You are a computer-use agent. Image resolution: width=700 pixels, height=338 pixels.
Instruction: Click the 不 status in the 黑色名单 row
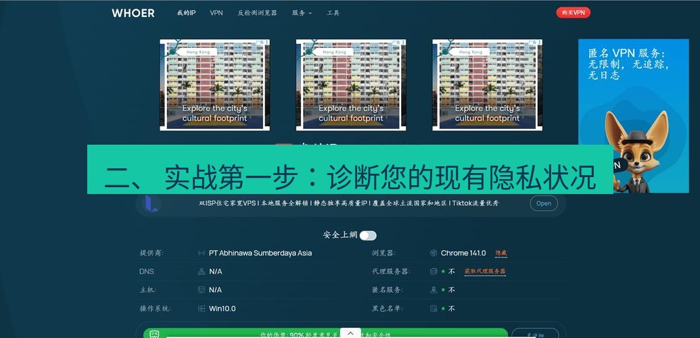pos(451,308)
